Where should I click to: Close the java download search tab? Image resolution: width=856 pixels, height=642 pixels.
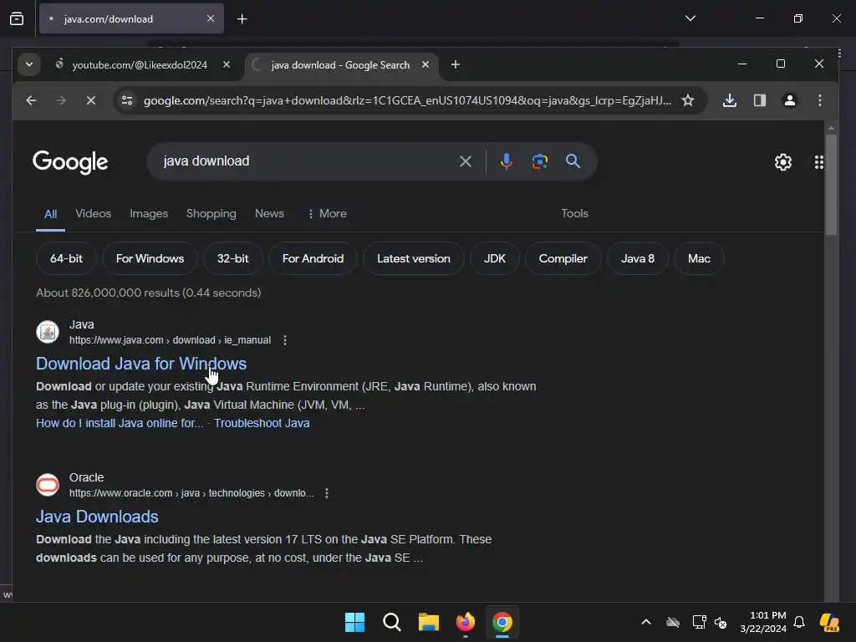[425, 64]
